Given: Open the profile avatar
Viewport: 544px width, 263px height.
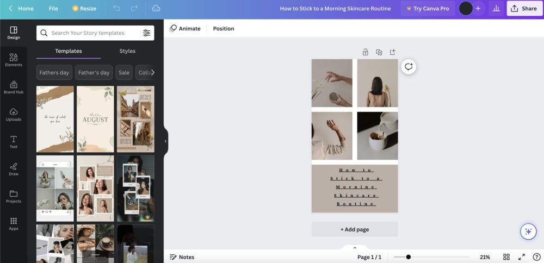Looking at the screenshot, I should [466, 8].
